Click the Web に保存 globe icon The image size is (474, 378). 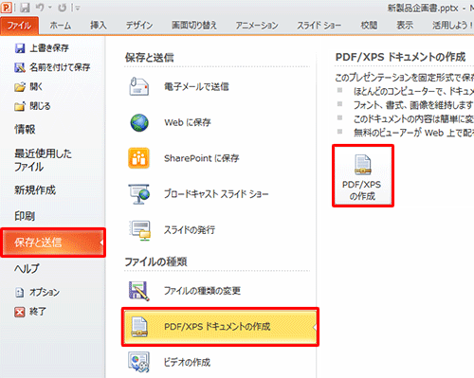click(139, 122)
